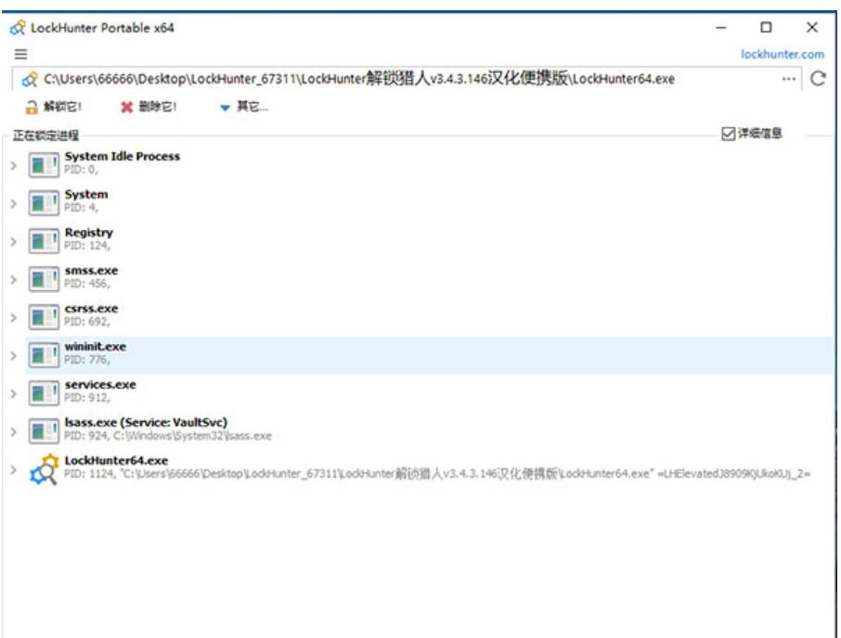Open the 其它... dropdown menu
The width and height of the screenshot is (841, 638).
[244, 107]
